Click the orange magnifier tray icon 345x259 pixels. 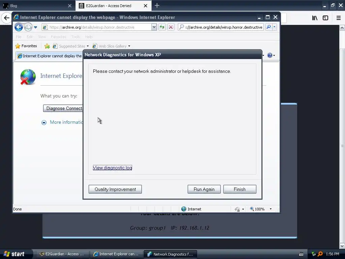320,254
